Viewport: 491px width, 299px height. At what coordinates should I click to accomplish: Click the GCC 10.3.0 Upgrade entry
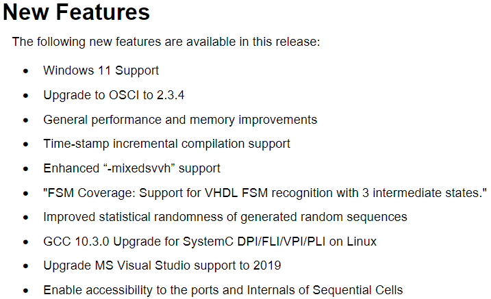click(x=210, y=242)
